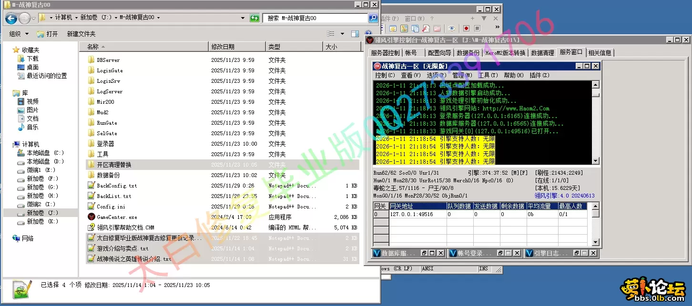The width and height of the screenshot is (692, 306).
Task: Click the 新建文件夹 button
Action: tap(81, 34)
